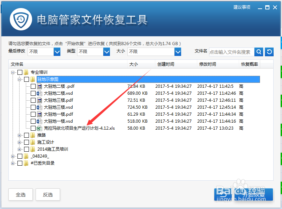Expand the 2014施工员培训 folder node

point(19,149)
